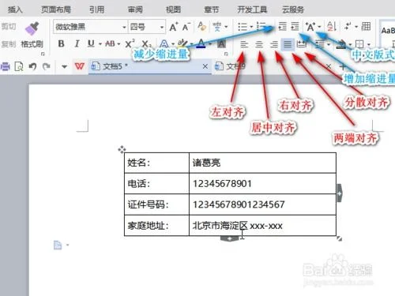Click the line spacing icon
This screenshot has width=395, height=296.
pyautogui.click(x=320, y=44)
